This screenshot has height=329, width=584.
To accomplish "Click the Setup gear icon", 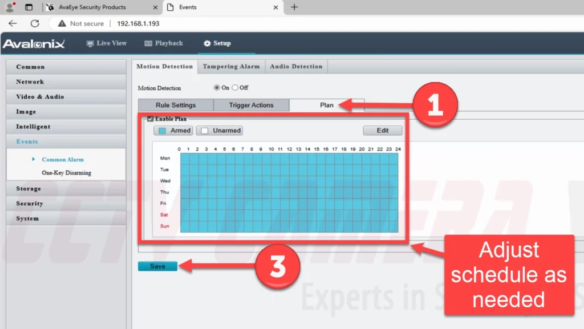I will click(x=207, y=43).
